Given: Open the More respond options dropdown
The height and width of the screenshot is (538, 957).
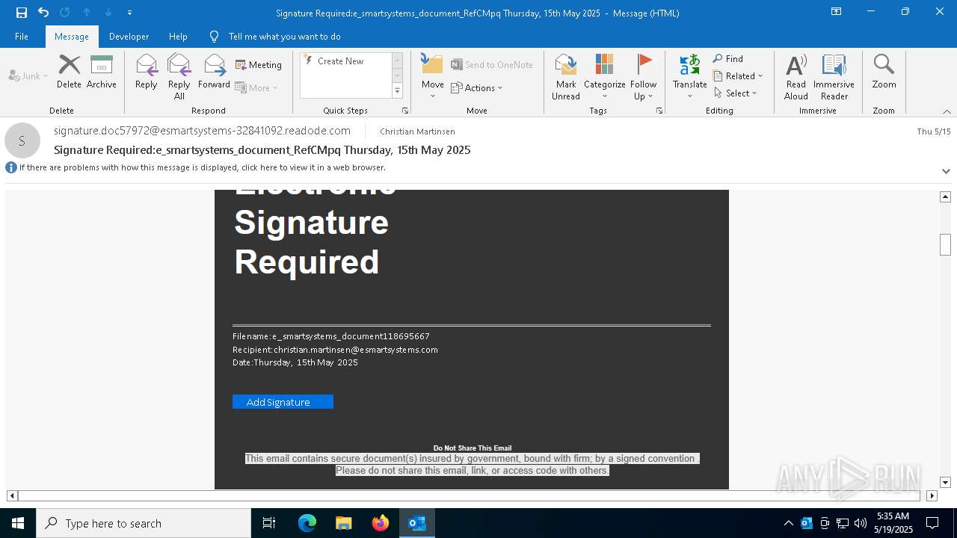Looking at the screenshot, I should click(256, 87).
